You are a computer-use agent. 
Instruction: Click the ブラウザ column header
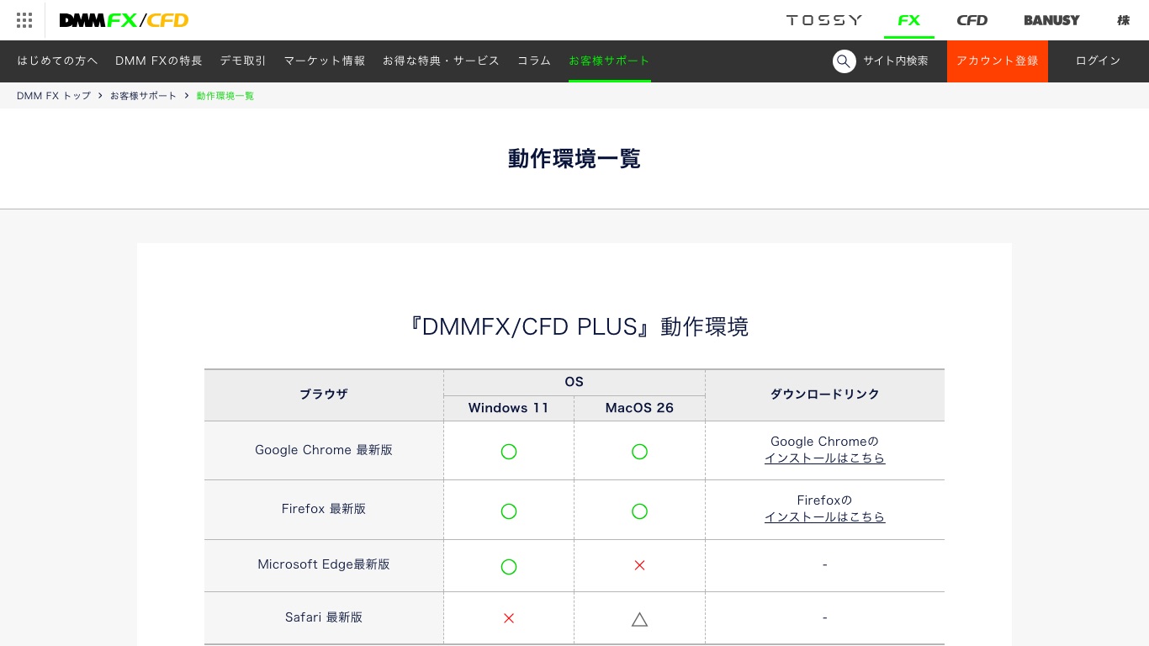pyautogui.click(x=324, y=394)
